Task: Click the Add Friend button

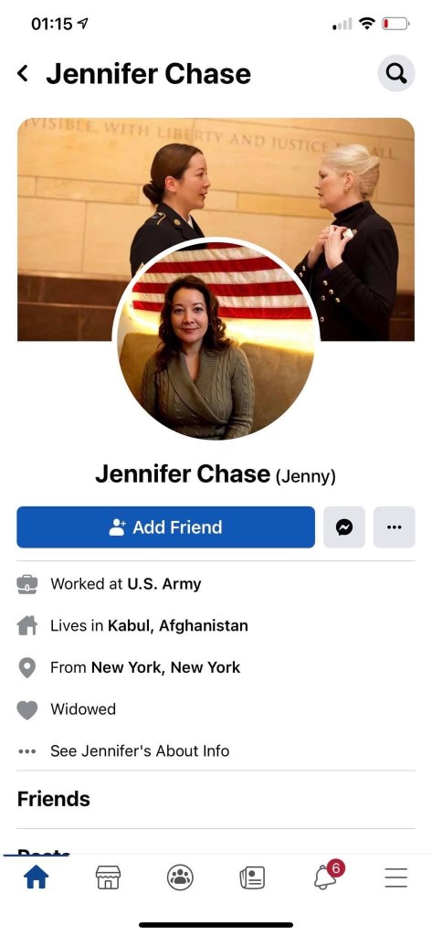Action: (166, 527)
